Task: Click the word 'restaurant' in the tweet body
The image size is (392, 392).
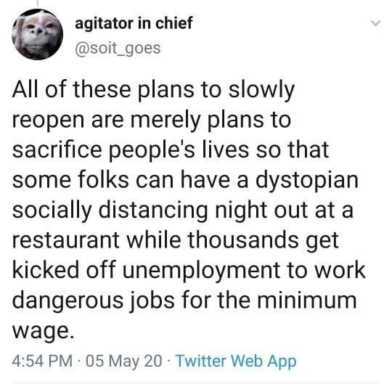Action: (x=66, y=240)
